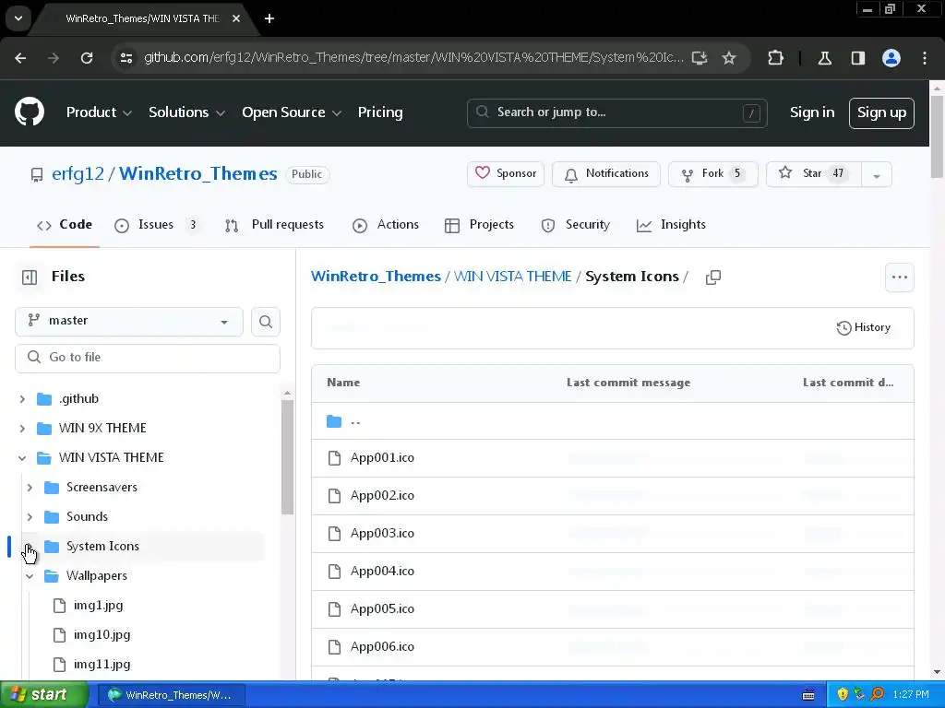Open the GitHub homepage logo
The width and height of the screenshot is (945, 708).
30,112
